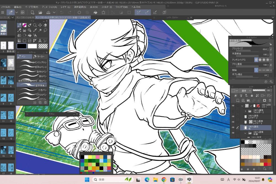Viewport: 276px width, 184px height.
Task: Click the Redo arrow in command bar
Action: [70, 12]
